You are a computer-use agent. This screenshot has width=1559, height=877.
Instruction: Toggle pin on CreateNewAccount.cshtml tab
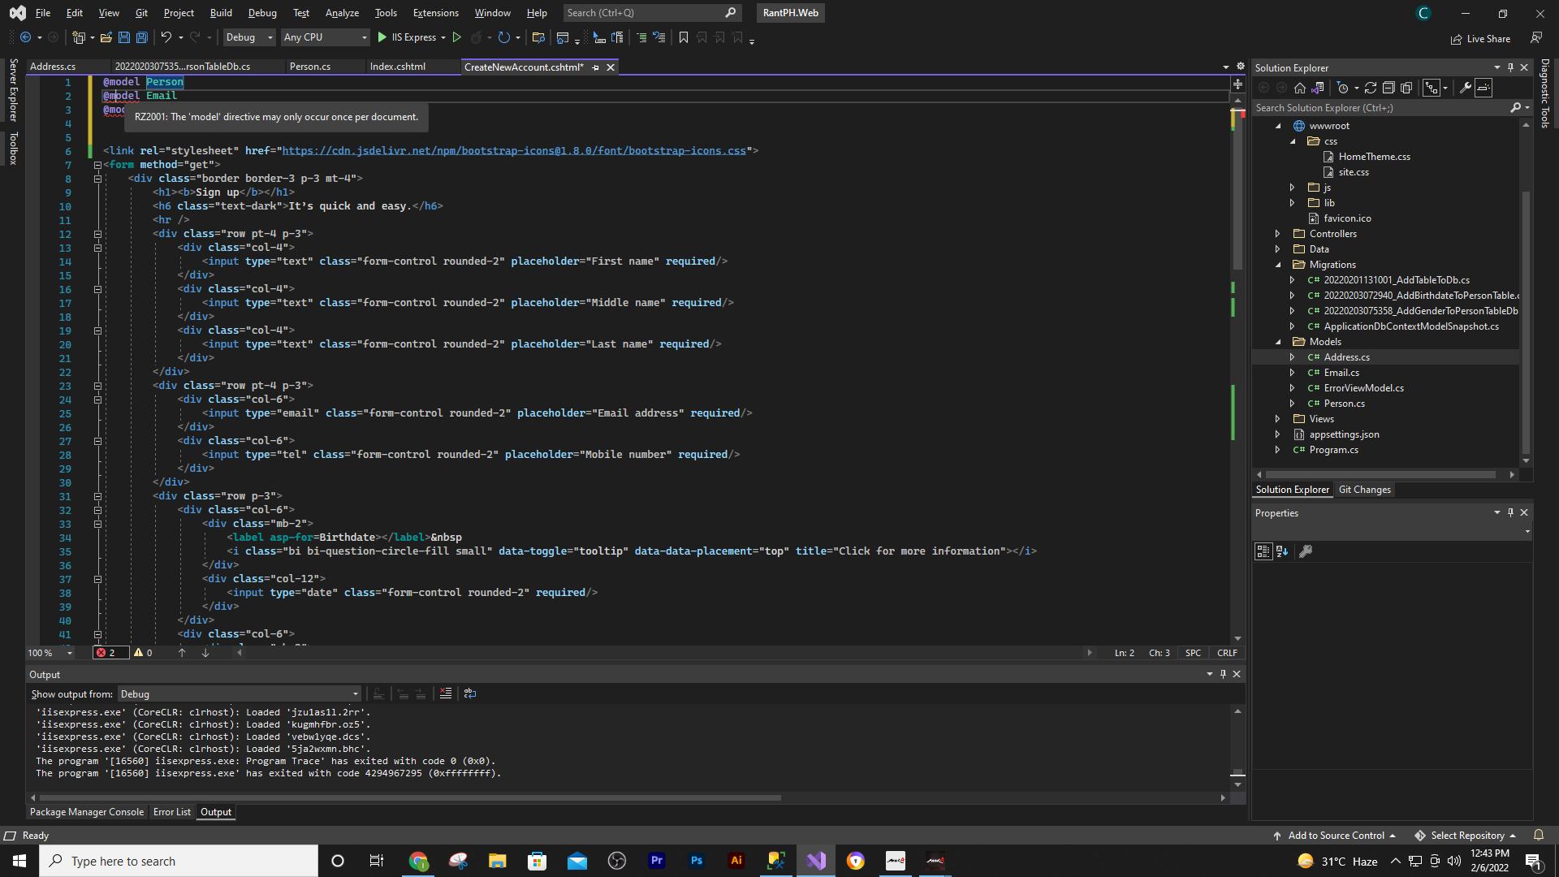click(595, 67)
